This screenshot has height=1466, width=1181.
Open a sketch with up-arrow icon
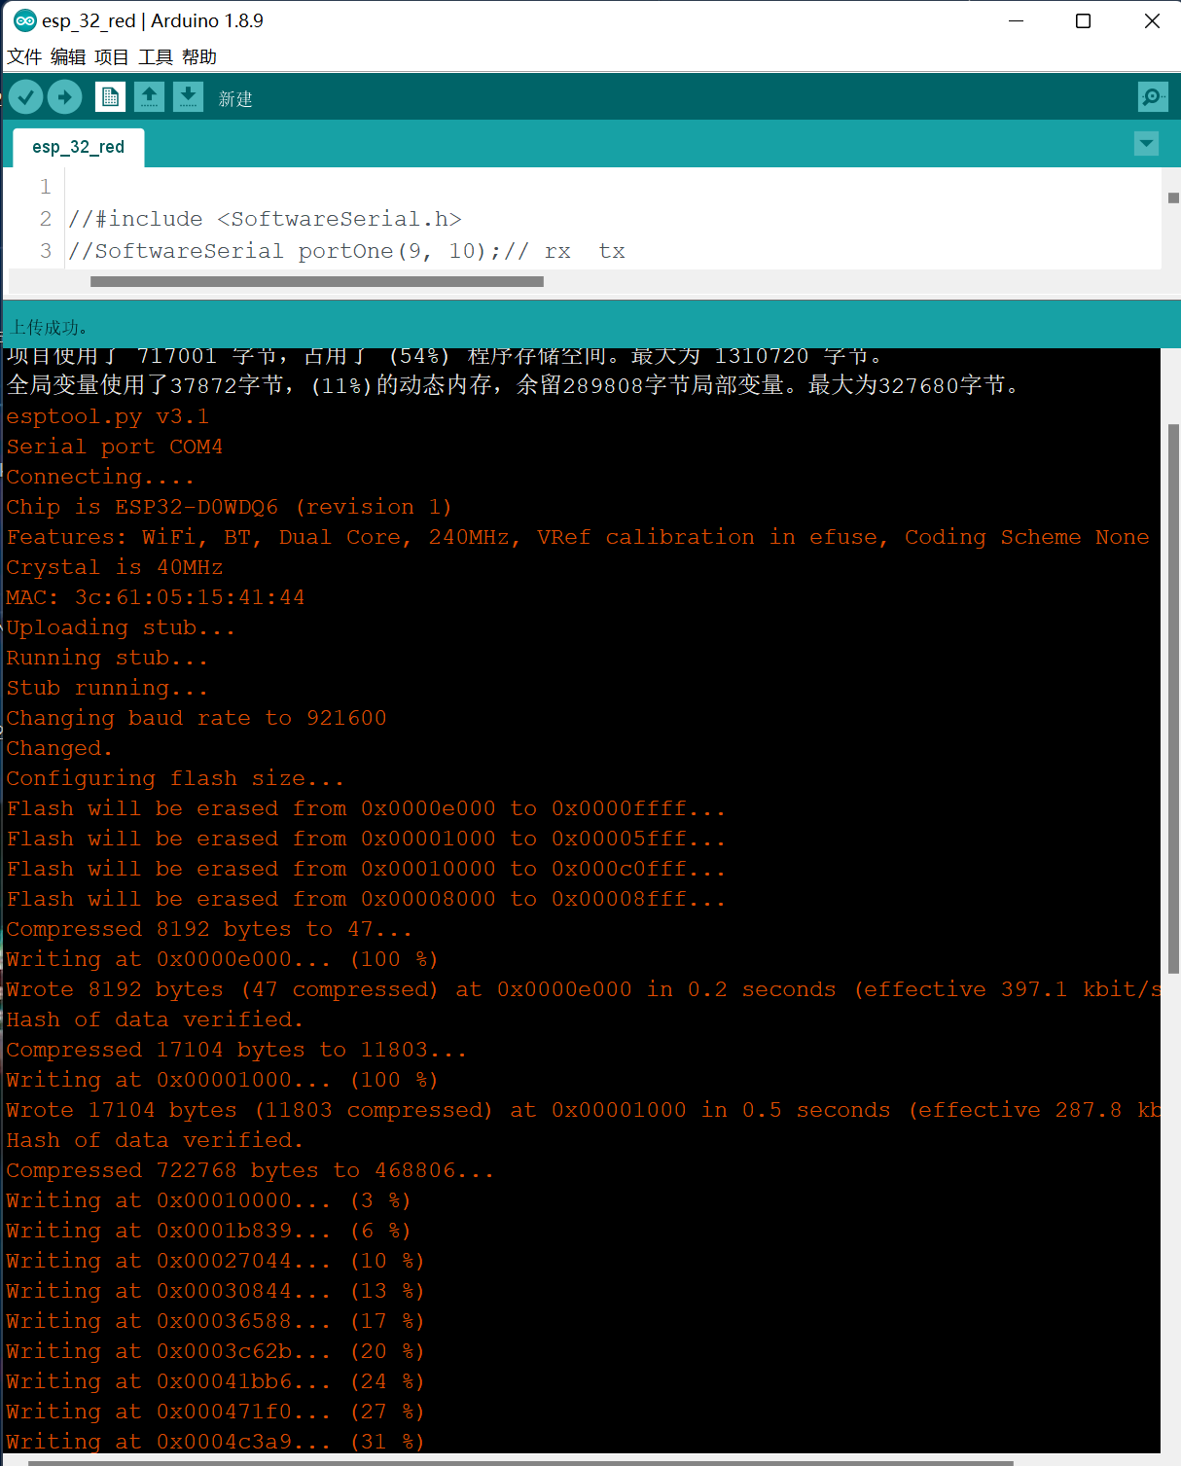click(x=149, y=97)
